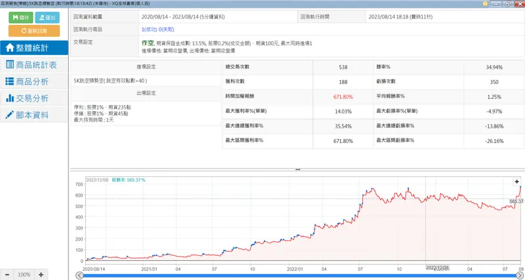Image resolution: width=525 pixels, height=280 pixels.
Task: Click the bar chart icon beside 交易分析
Action: click(x=10, y=98)
